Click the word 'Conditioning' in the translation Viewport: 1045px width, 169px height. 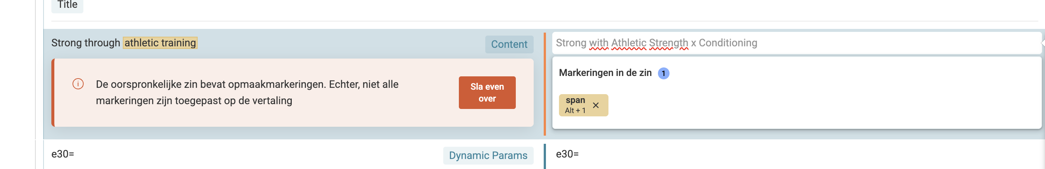click(728, 43)
